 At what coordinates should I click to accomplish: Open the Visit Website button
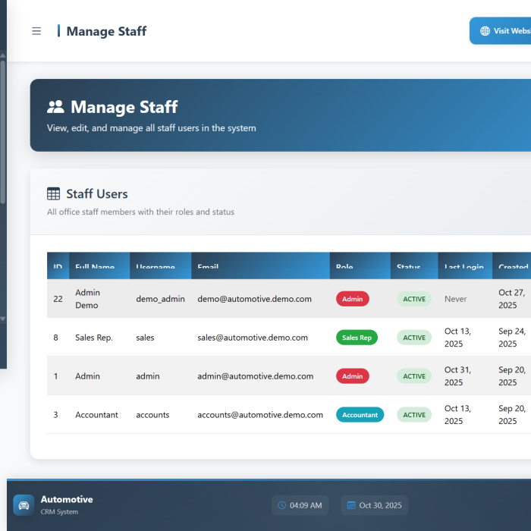coord(502,31)
